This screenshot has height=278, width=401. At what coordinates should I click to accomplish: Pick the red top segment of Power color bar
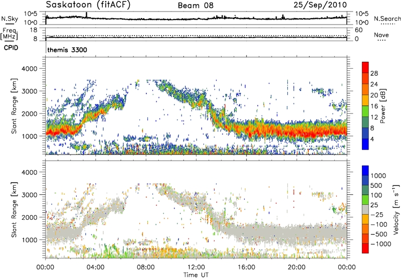(x=365, y=68)
